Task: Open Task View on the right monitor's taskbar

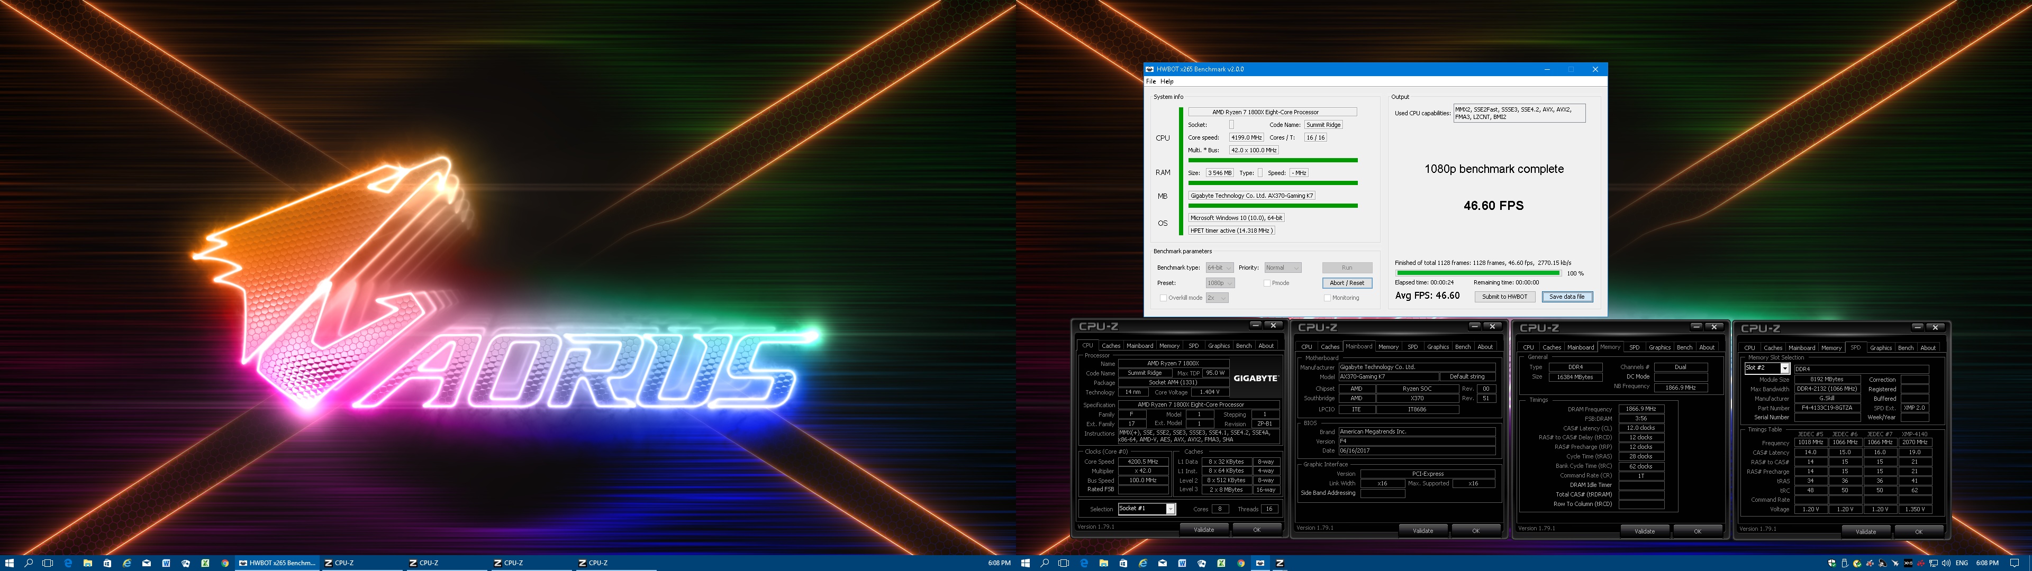Action: 1063,563
